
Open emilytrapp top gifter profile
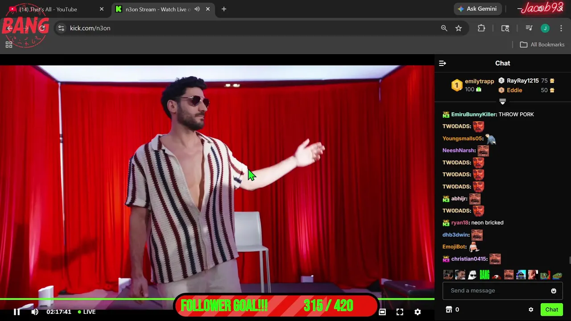pyautogui.click(x=480, y=81)
